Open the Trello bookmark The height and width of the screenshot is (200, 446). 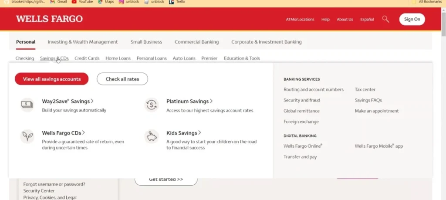(177, 2)
